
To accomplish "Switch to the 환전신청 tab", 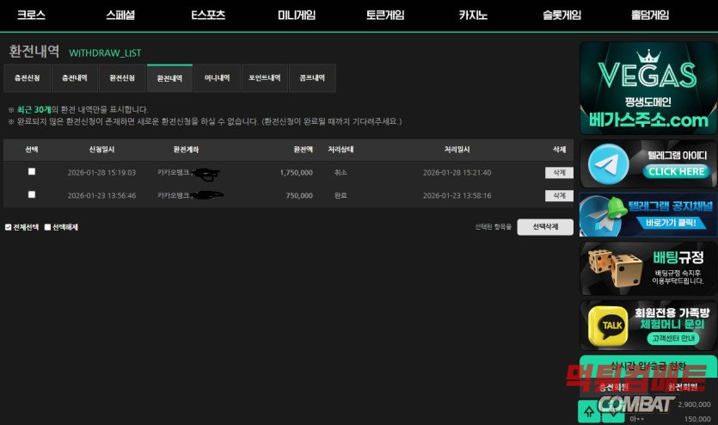I will (x=122, y=78).
